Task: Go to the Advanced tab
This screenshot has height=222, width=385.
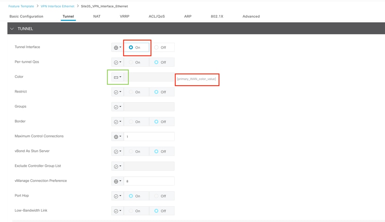Action: (251, 17)
